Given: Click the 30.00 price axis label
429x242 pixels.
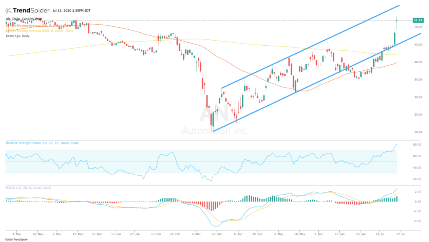Looking at the screenshot, I should [x=418, y=97].
